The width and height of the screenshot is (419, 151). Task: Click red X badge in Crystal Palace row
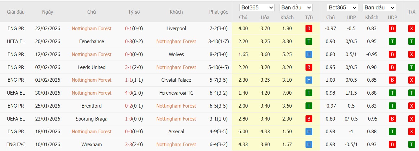tap(412, 80)
